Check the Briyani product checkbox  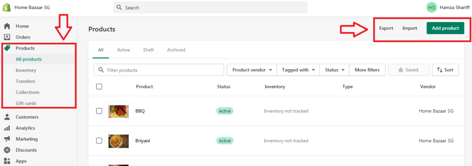(x=99, y=140)
